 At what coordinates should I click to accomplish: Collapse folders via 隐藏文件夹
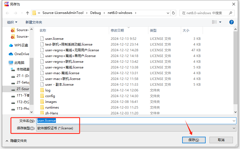tap(16, 141)
